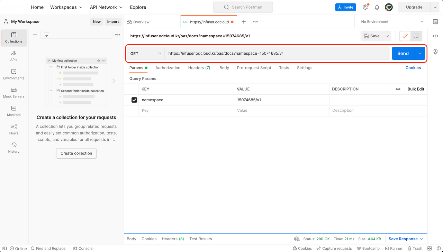Open Runner from the status bar

(x=393, y=249)
